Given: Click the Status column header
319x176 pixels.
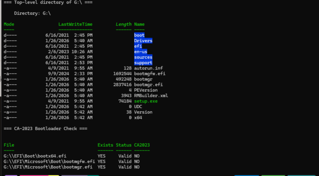Looking at the screenshot, I should (x=123, y=145).
